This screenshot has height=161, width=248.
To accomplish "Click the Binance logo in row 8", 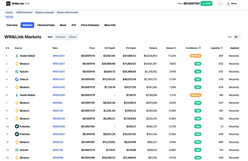I will pyautogui.click(x=17, y=111).
